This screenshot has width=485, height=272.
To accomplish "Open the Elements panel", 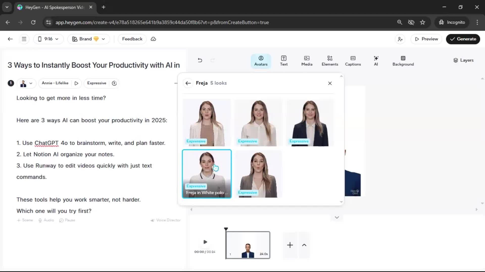I will tap(330, 61).
